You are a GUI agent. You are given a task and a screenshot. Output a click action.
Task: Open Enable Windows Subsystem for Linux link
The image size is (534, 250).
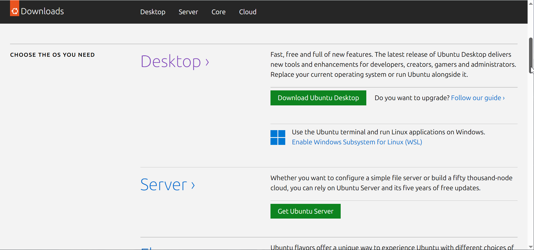pyautogui.click(x=357, y=142)
